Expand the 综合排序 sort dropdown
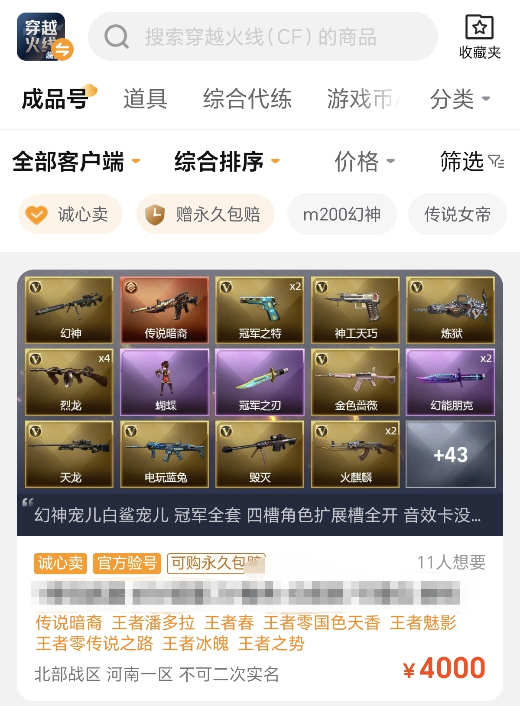This screenshot has height=706, width=520. coord(227,162)
